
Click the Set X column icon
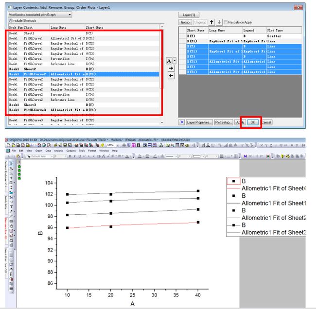262,145
